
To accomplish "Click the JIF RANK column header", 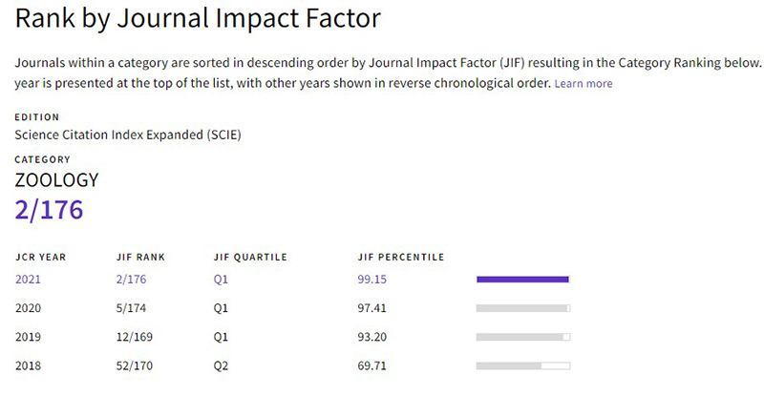I will tap(139, 257).
